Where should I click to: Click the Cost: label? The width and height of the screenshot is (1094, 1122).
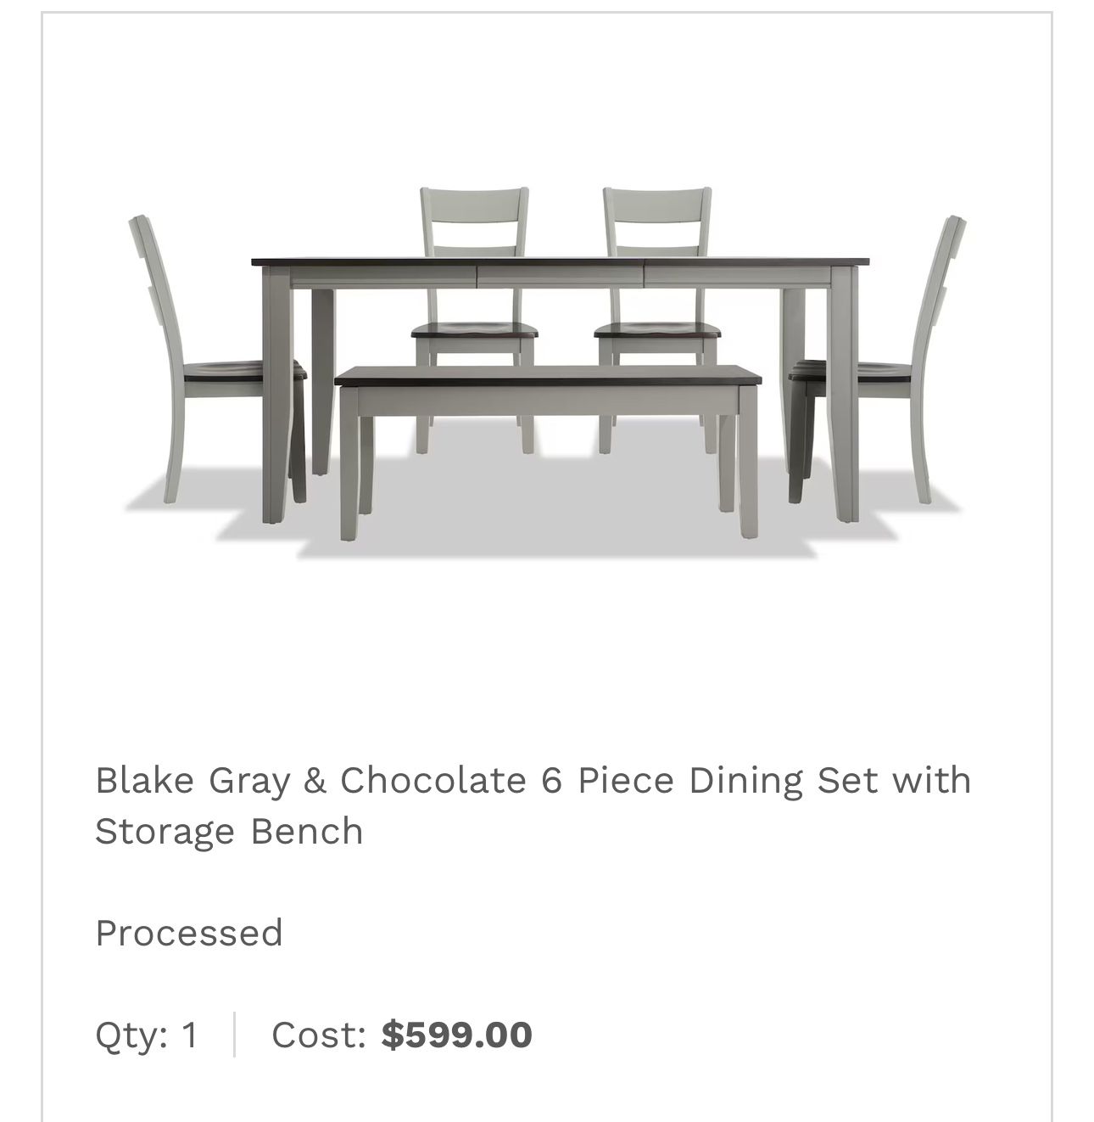coord(318,1035)
